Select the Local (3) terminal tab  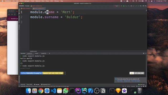tap(43, 53)
